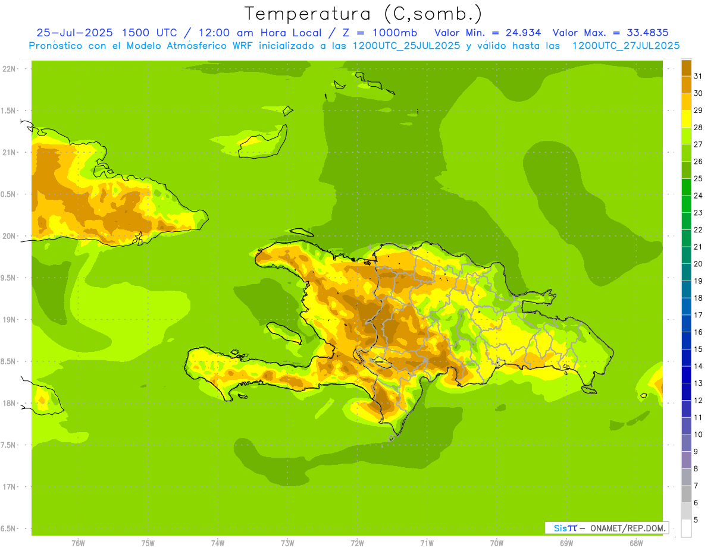Image resolution: width=714 pixels, height=551 pixels.
Task: Click the green swatch between 25 and 26
Action: [x=686, y=170]
